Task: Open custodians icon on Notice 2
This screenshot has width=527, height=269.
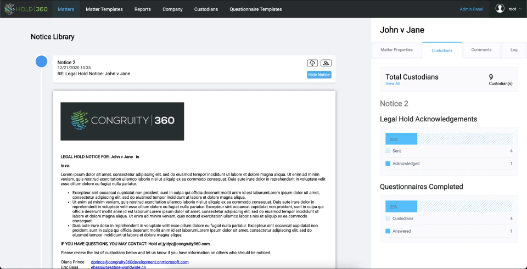Action: point(326,63)
